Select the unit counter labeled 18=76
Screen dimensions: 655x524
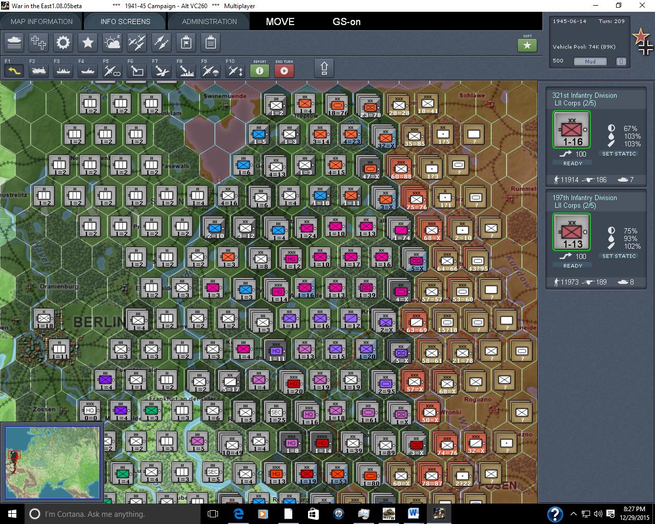(x=337, y=106)
